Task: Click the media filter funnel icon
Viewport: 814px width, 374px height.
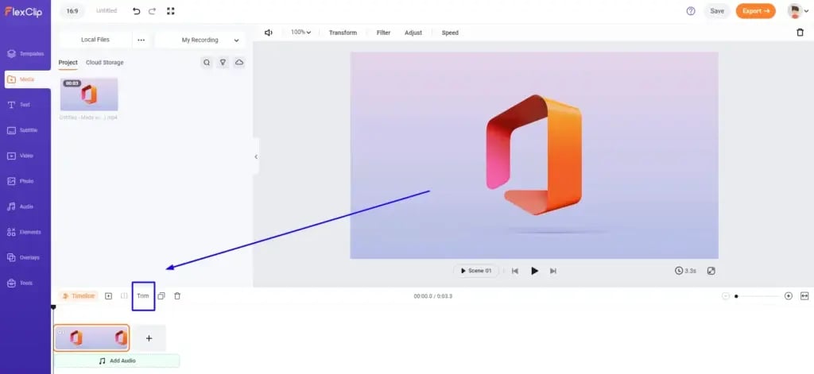Action: coord(223,63)
